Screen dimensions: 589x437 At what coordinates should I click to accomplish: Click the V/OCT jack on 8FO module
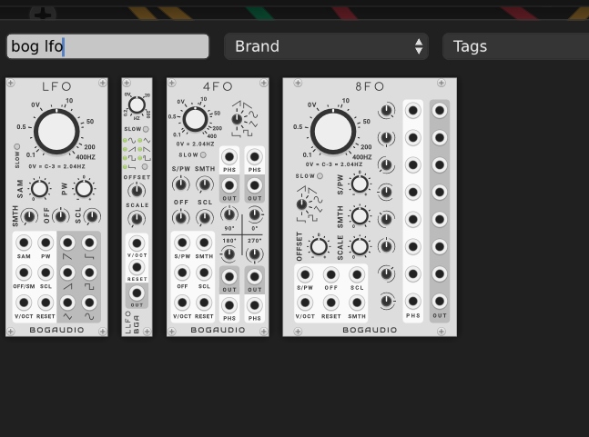click(x=305, y=303)
